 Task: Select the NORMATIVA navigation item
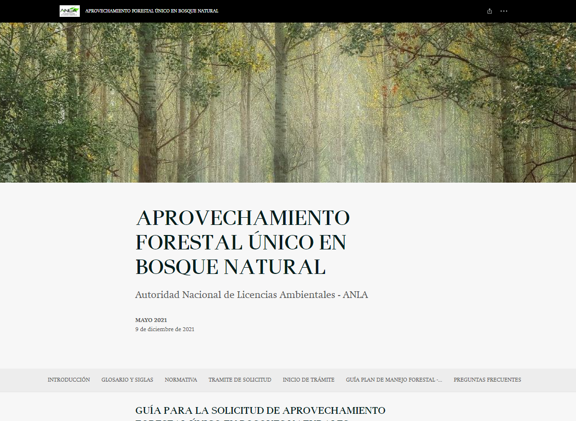pyautogui.click(x=181, y=380)
